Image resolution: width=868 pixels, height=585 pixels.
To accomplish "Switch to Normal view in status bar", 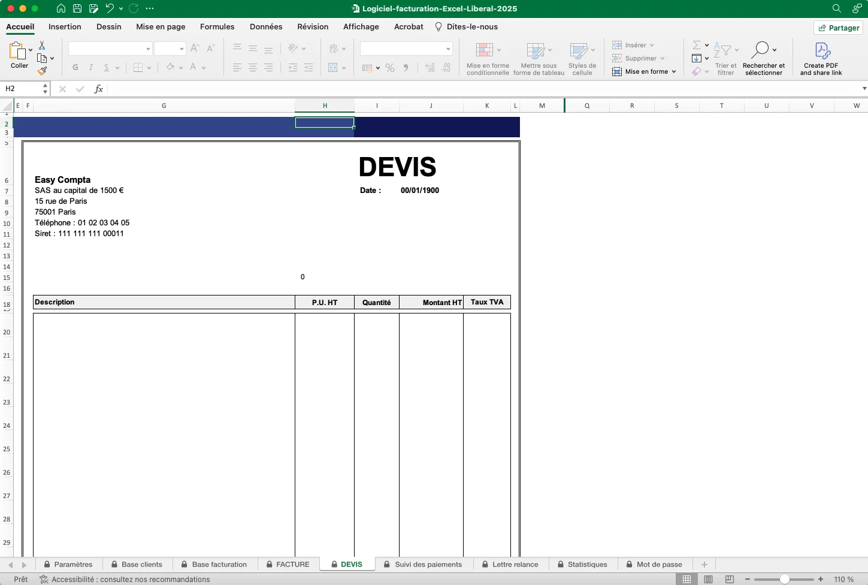I will tap(687, 580).
